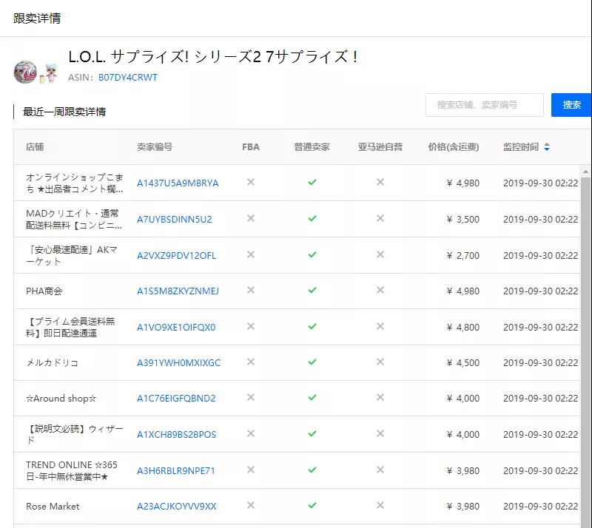Click green check for PHA商会 row
The height and width of the screenshot is (528, 592).
[x=312, y=290]
